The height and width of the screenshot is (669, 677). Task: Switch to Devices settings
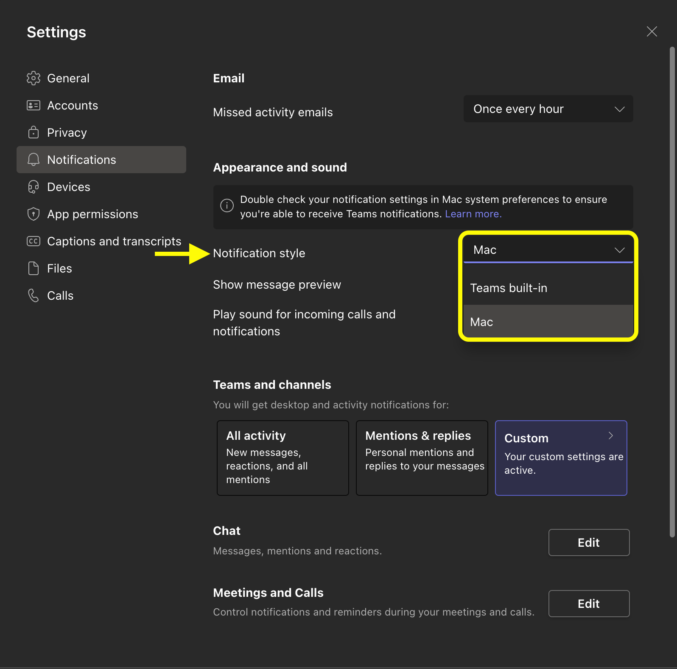[101, 187]
